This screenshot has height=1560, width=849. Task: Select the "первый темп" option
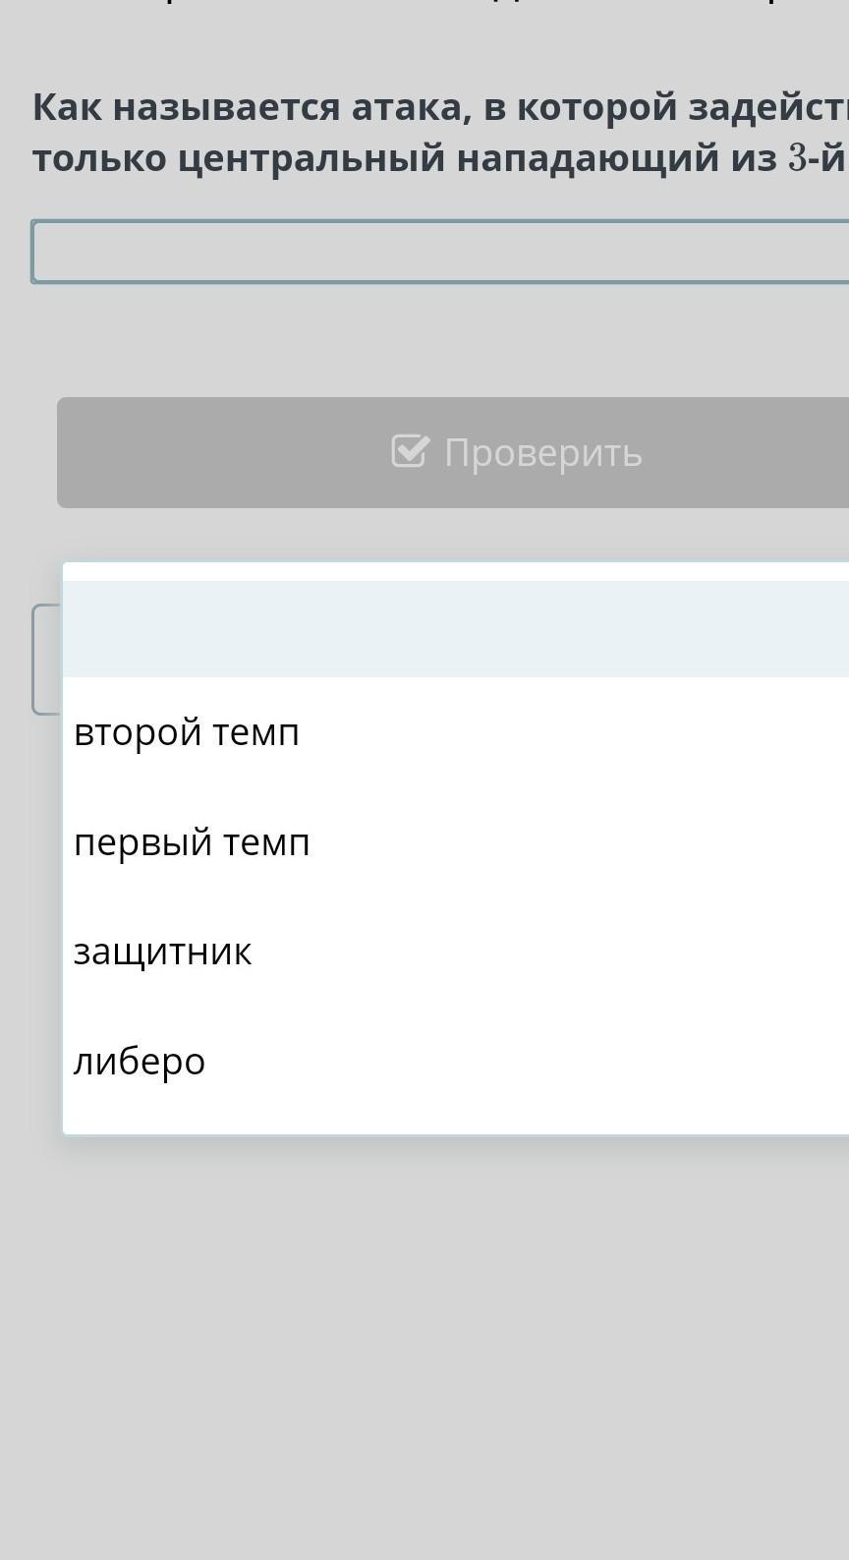click(192, 843)
